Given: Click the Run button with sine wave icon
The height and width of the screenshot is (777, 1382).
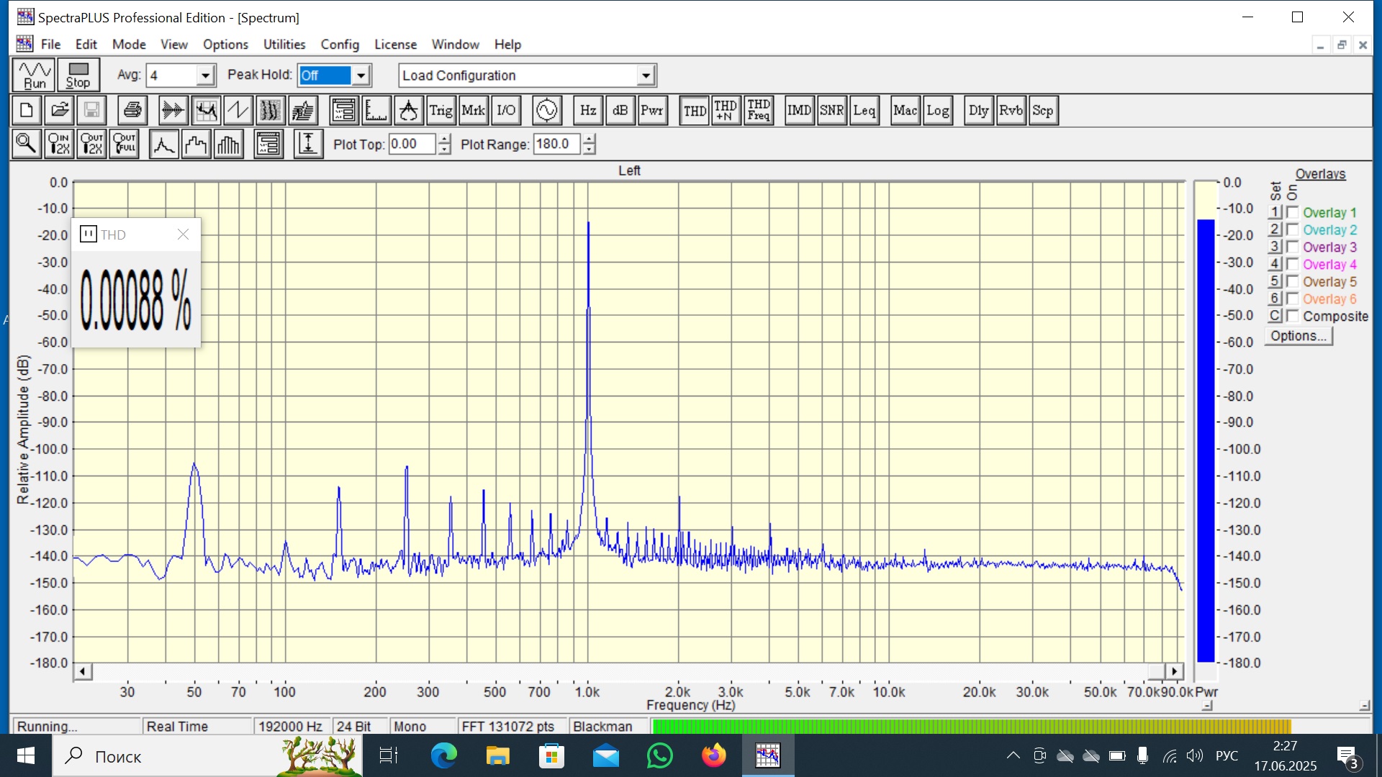Looking at the screenshot, I should click(34, 75).
